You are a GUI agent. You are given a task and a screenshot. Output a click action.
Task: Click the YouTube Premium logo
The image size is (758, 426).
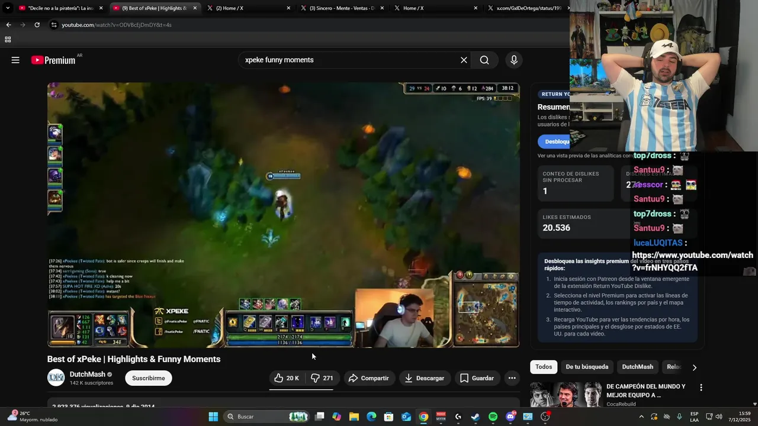point(53,60)
